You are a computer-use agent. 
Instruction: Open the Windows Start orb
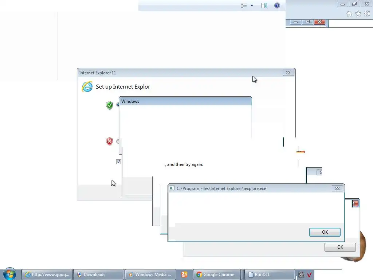pyautogui.click(x=10, y=274)
